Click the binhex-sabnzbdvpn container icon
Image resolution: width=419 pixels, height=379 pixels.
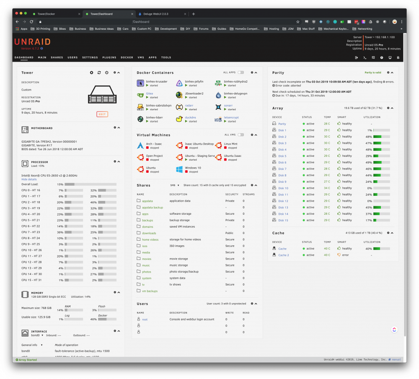click(140, 107)
